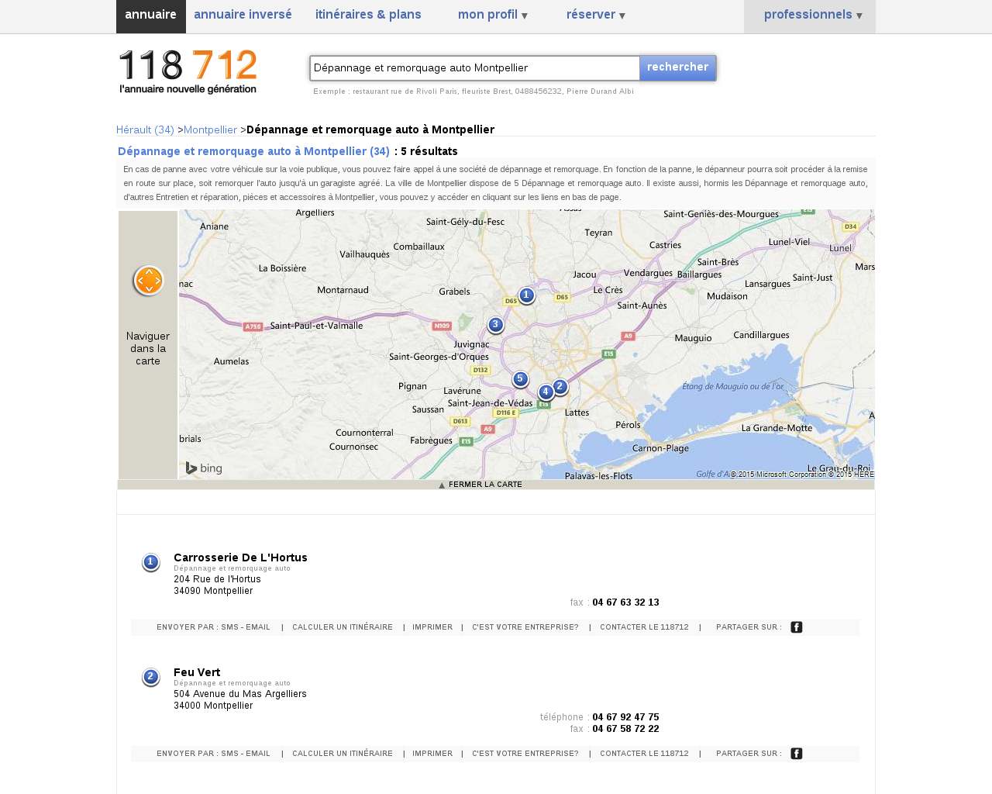Click map marker number 5
This screenshot has width=992, height=794.
click(x=520, y=379)
